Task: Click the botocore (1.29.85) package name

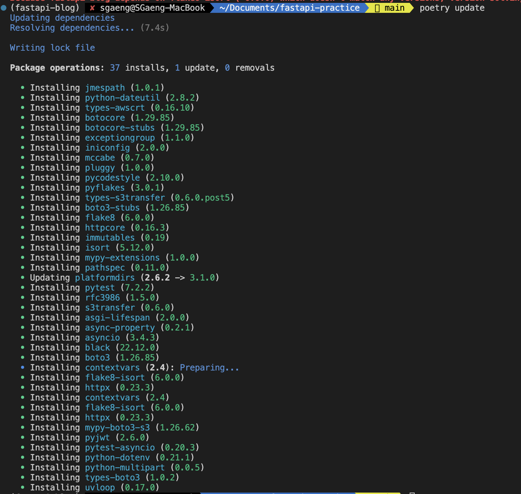Action: [x=105, y=118]
